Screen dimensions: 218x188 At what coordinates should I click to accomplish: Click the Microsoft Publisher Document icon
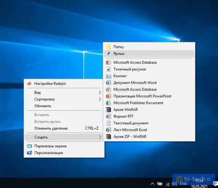pos(108,103)
